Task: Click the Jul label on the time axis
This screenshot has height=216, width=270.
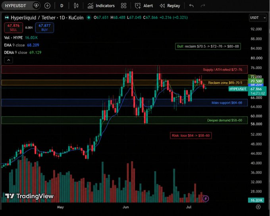Action: [189, 207]
